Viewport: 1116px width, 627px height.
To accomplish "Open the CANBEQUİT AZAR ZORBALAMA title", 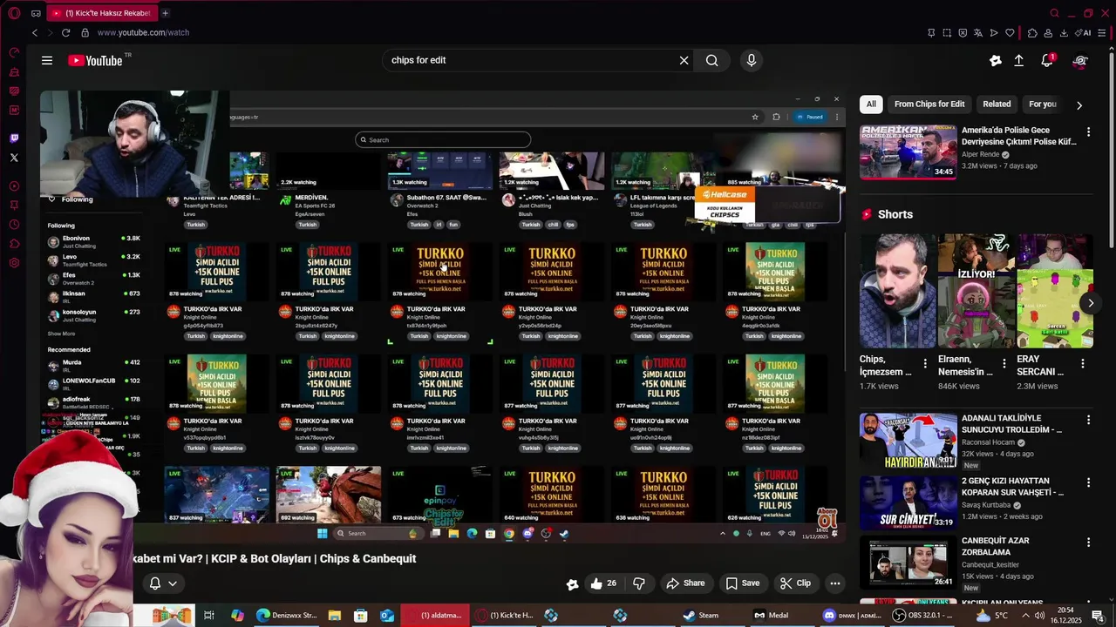I will coord(996,546).
